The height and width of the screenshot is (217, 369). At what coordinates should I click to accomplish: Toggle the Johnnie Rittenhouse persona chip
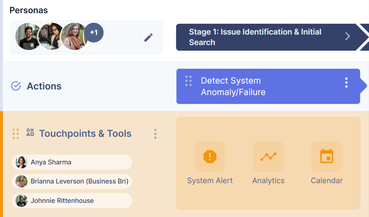click(72, 201)
